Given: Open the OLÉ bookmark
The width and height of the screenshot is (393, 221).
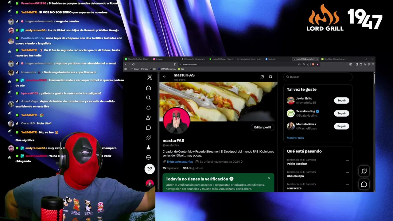Looking at the screenshot, I should pos(181,69).
